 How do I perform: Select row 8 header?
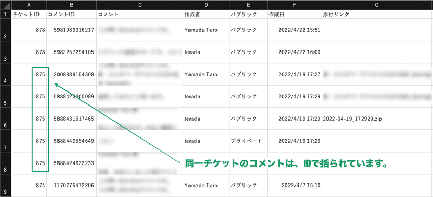(5, 163)
